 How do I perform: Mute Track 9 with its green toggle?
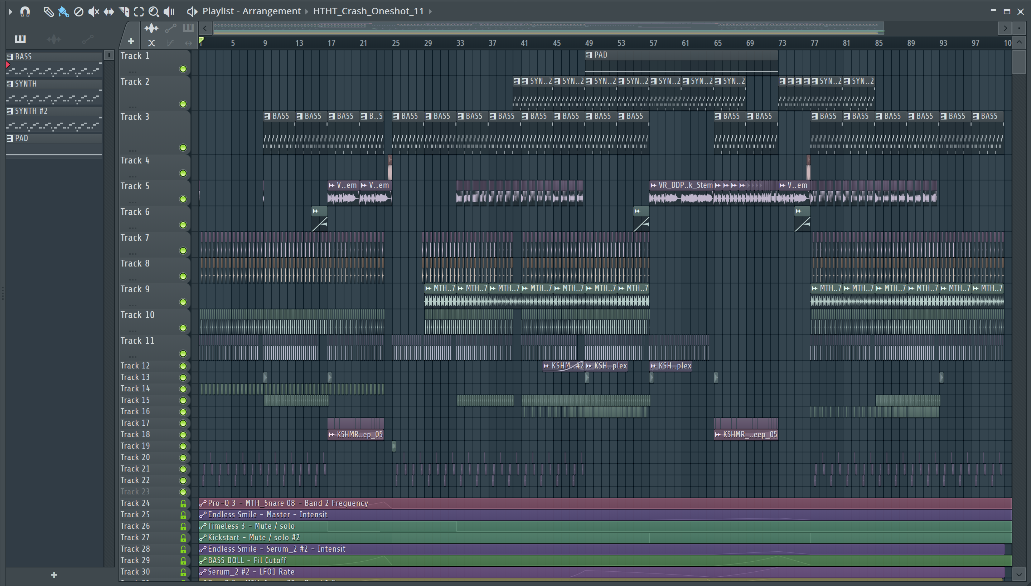click(183, 302)
